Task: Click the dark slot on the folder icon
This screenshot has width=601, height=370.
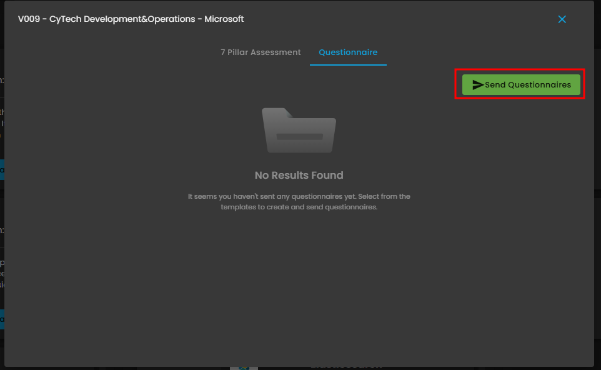Action: 299,136
